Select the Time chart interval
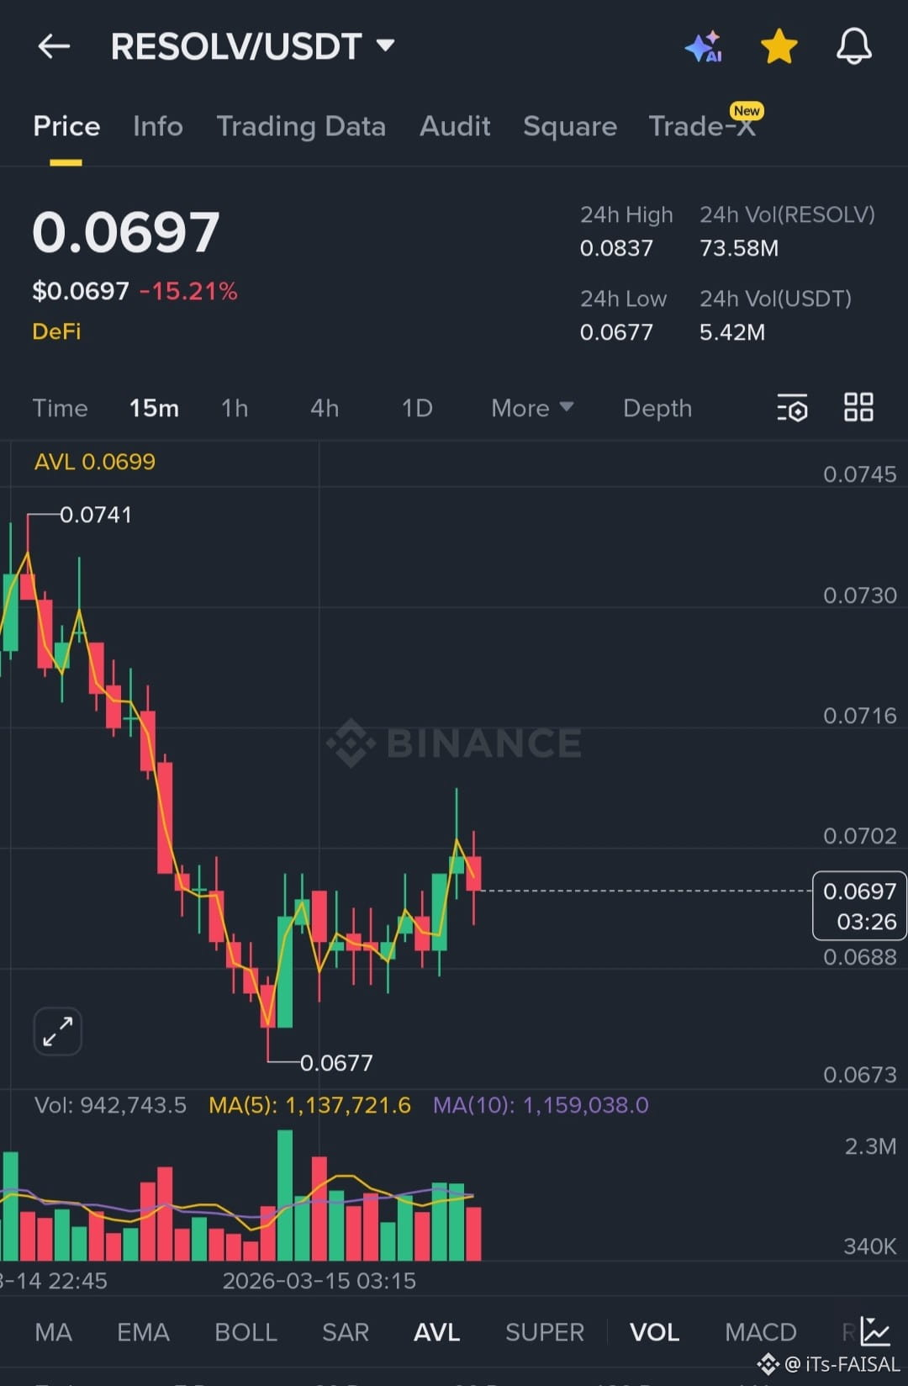 (60, 408)
